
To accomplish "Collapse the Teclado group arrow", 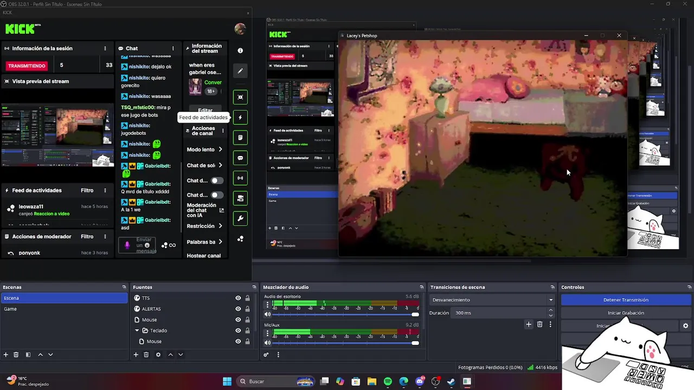I will coord(138,330).
